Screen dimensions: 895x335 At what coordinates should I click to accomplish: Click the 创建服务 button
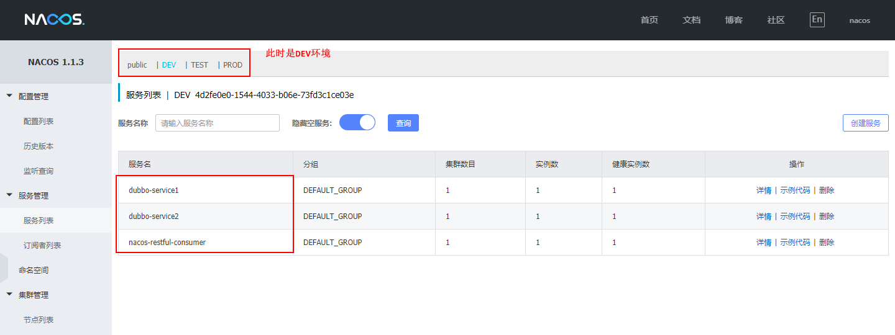pos(865,123)
